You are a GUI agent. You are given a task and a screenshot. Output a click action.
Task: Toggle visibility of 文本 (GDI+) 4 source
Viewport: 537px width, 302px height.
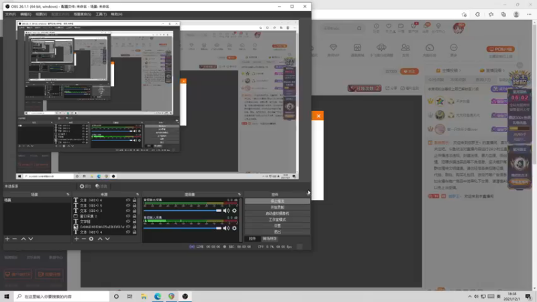coord(128,232)
